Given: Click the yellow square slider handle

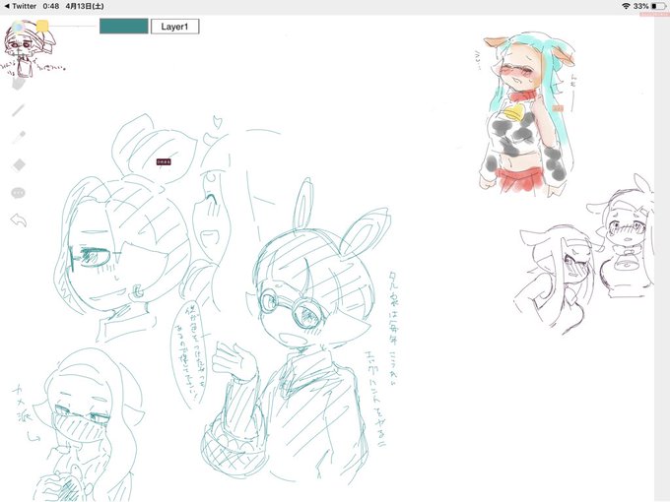Looking at the screenshot, I should (41, 27).
